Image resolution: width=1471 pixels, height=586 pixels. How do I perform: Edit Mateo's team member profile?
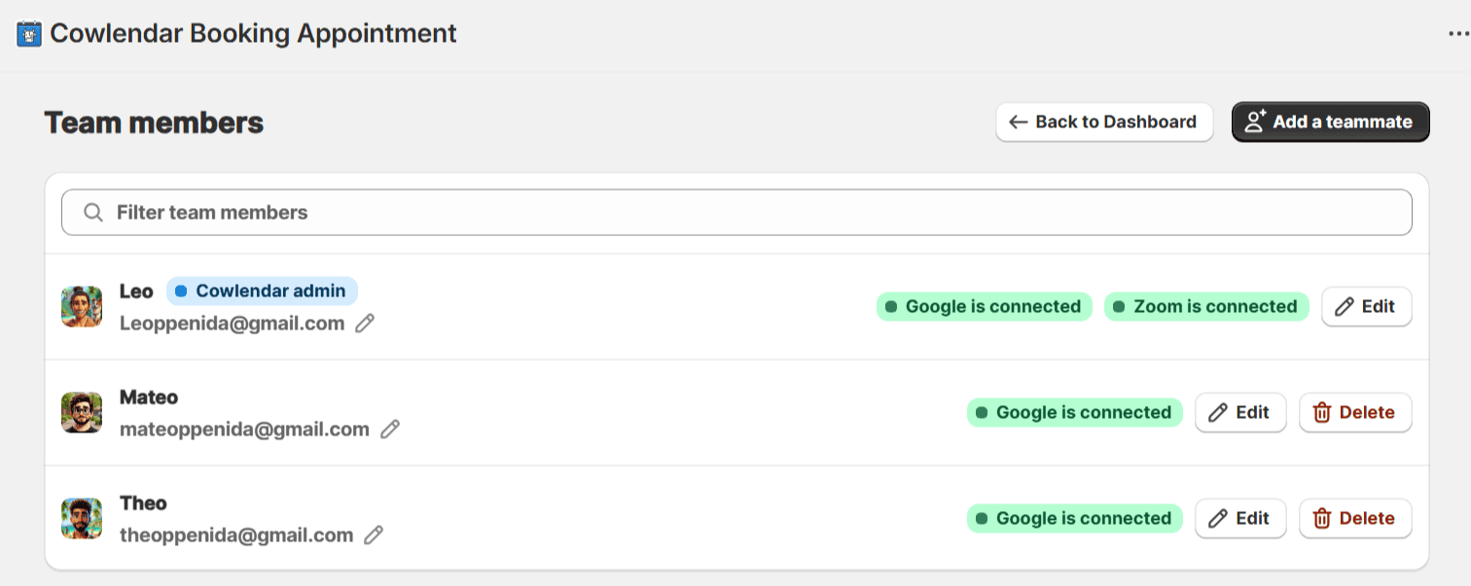pos(1240,413)
